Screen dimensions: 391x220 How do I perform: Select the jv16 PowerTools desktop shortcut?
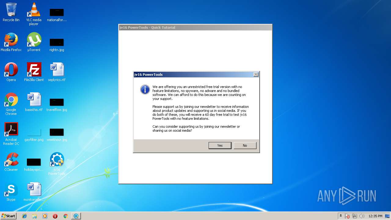point(57,164)
